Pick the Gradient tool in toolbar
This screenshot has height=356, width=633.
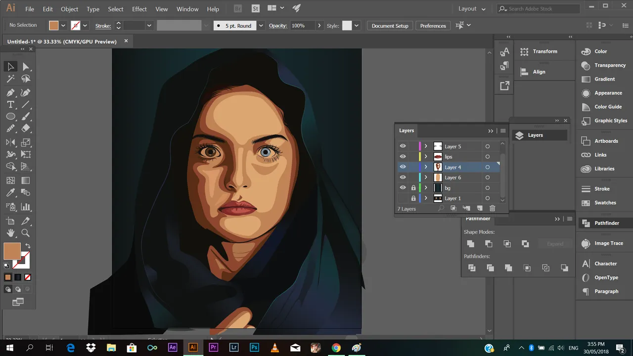[x=26, y=180]
